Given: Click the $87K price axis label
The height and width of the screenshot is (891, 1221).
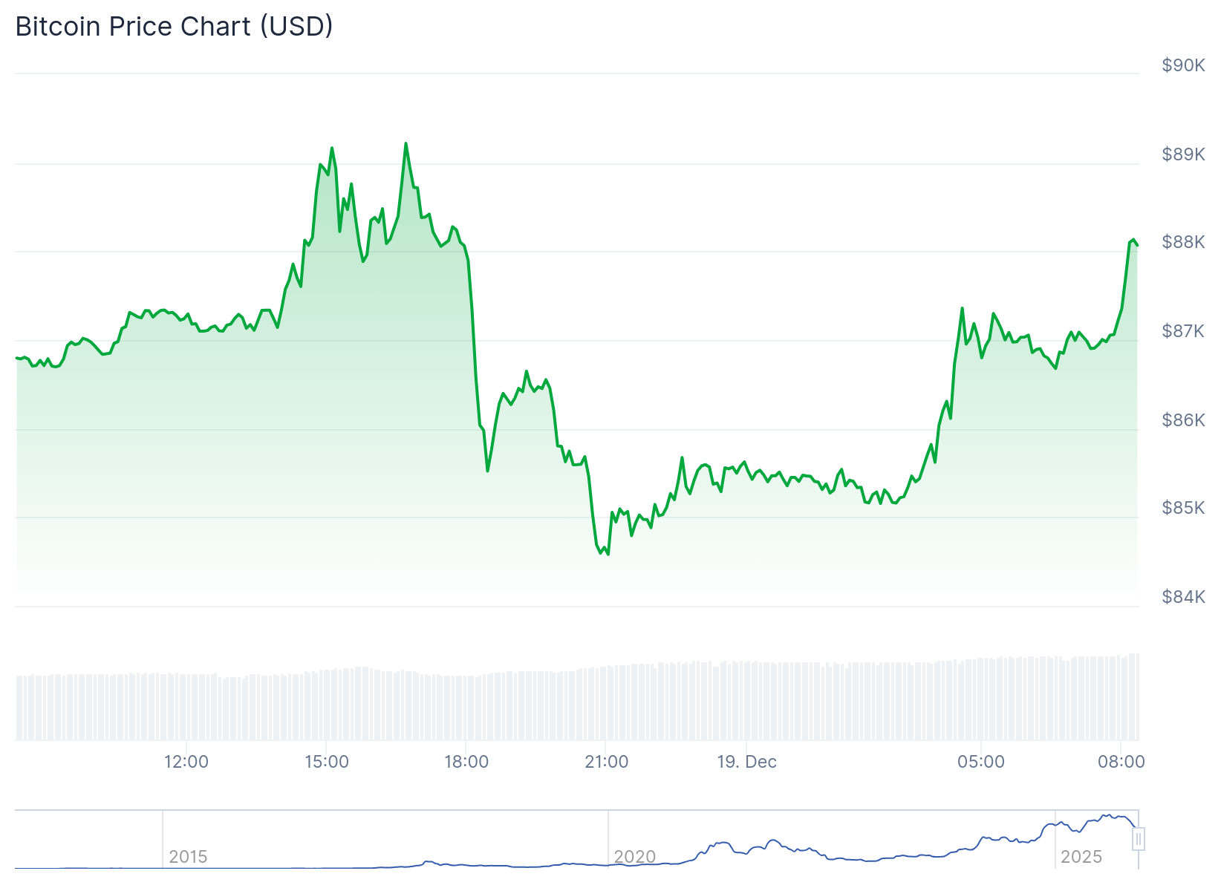Looking at the screenshot, I should coord(1183,331).
